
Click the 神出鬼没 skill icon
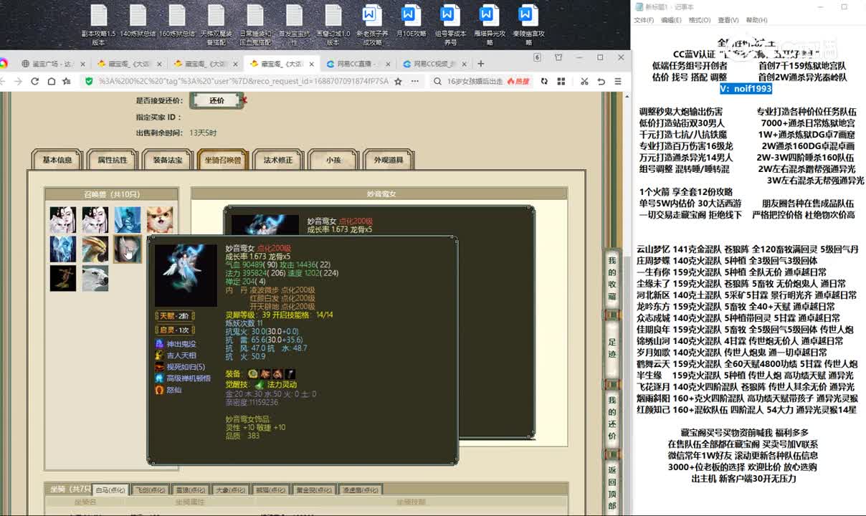click(159, 344)
